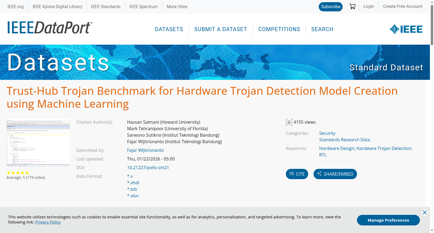
Task: Click the Subscribe button
Action: point(331,7)
